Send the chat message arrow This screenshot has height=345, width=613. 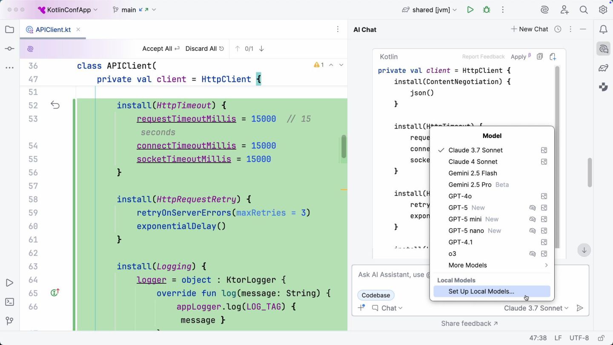click(x=580, y=308)
